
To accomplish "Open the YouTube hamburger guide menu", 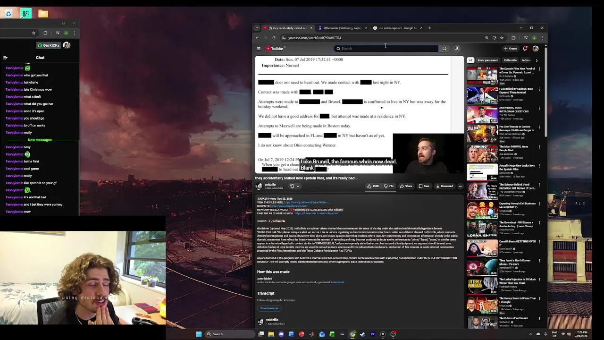I will (x=259, y=49).
